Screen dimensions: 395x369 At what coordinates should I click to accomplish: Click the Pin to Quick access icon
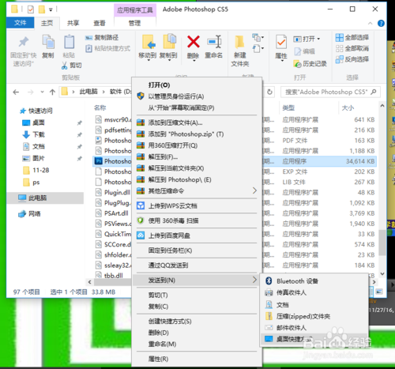pos(23,42)
